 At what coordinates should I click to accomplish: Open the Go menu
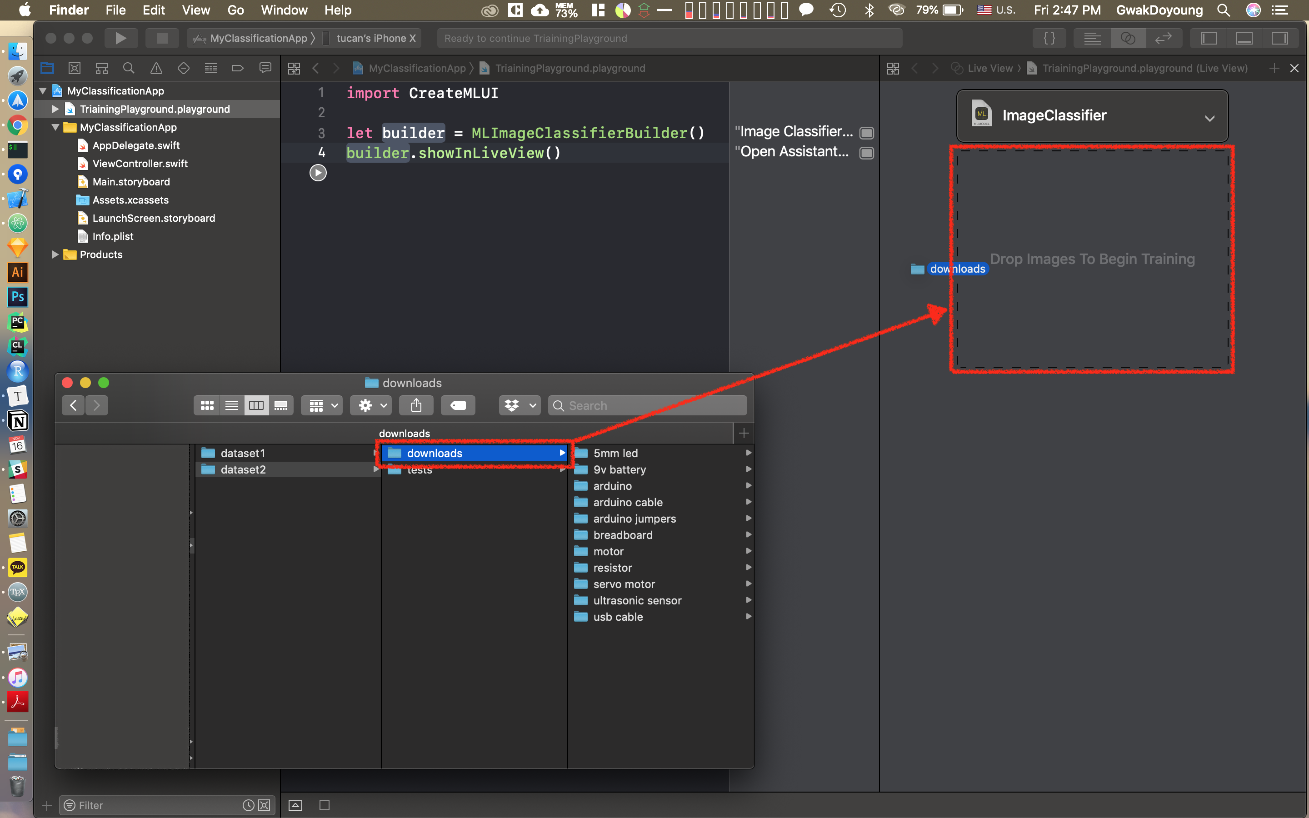point(235,10)
